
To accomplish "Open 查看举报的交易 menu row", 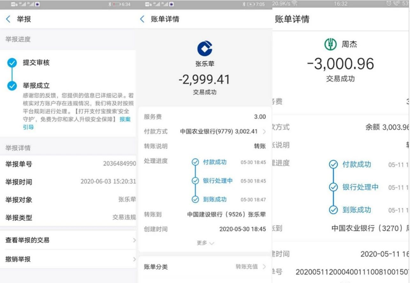I will [69, 240].
